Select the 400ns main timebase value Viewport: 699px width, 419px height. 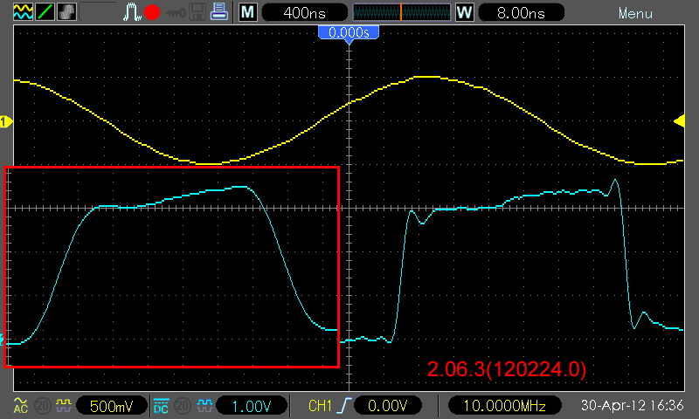tap(304, 12)
